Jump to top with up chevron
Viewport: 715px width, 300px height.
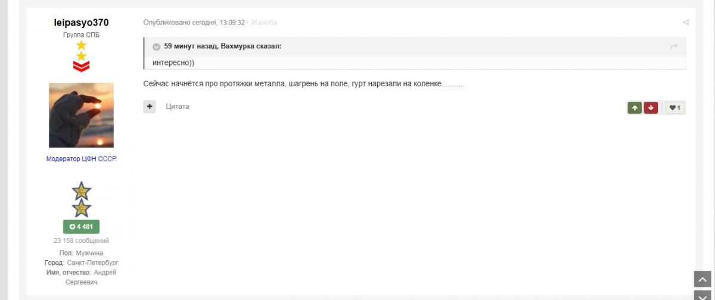tap(703, 279)
